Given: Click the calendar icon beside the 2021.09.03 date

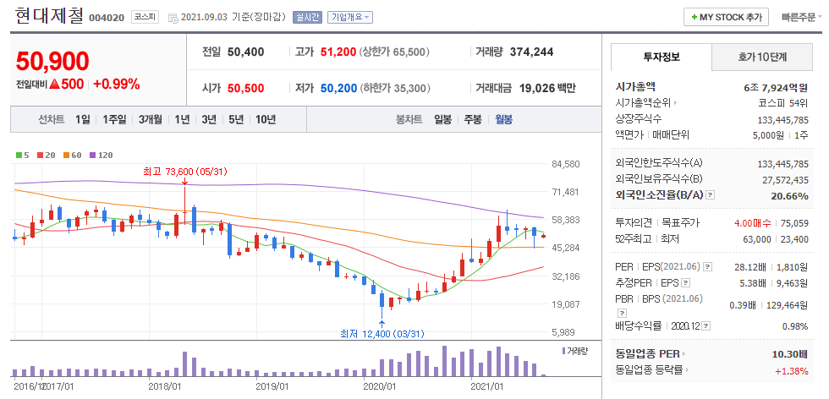Looking at the screenshot, I should [173, 18].
